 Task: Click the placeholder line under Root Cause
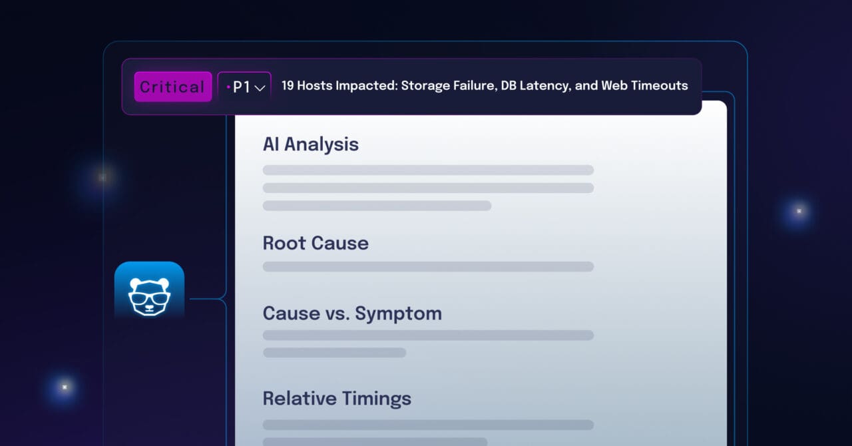click(x=428, y=266)
